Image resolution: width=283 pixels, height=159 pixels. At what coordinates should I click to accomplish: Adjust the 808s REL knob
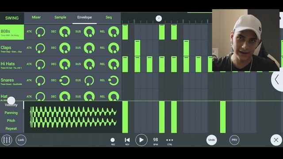(x=114, y=32)
